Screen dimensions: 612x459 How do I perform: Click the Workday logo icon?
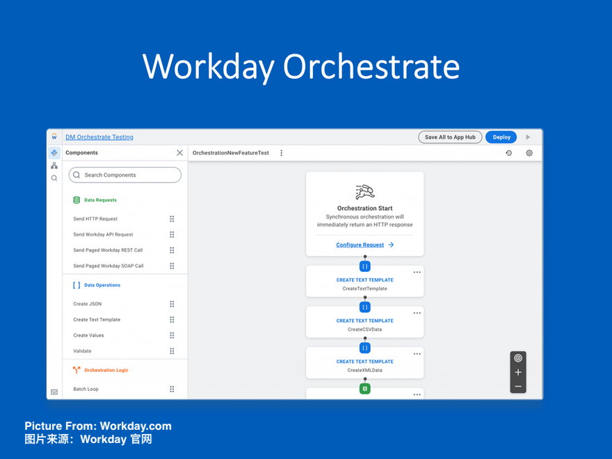[54, 136]
